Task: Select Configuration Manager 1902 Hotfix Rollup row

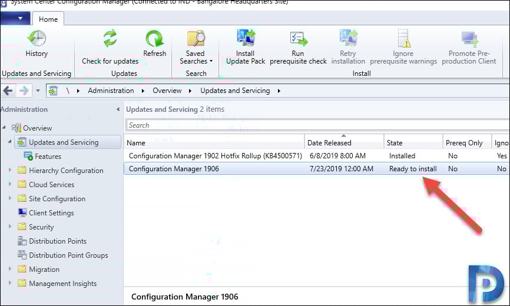Action: [x=316, y=155]
